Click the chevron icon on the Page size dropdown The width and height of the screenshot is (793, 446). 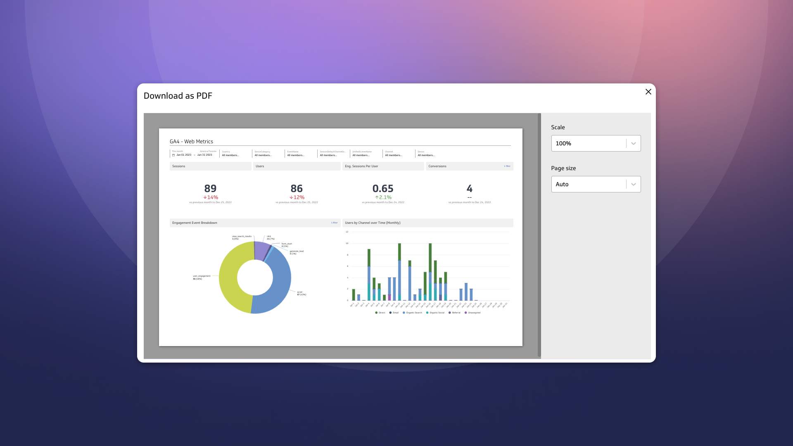click(634, 184)
